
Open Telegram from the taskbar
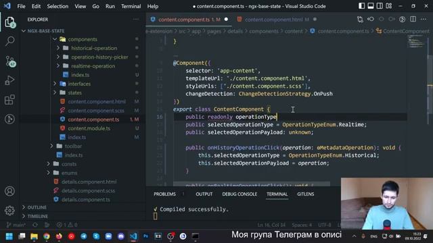[x=84, y=236]
